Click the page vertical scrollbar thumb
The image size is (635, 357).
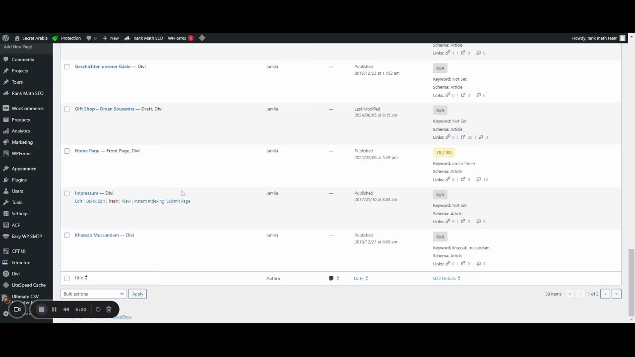[x=631, y=282]
